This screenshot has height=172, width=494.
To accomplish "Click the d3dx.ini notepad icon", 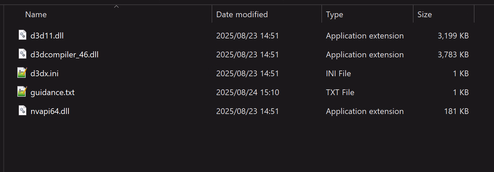I will point(22,73).
